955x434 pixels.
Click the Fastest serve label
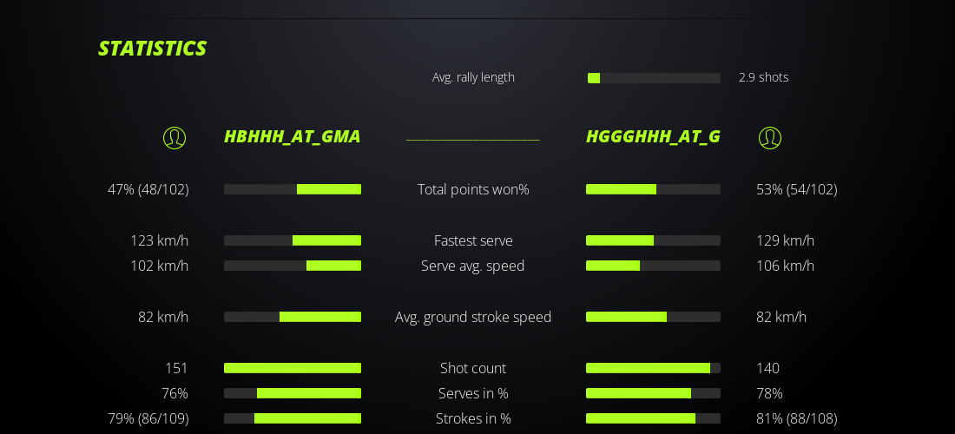coord(473,240)
